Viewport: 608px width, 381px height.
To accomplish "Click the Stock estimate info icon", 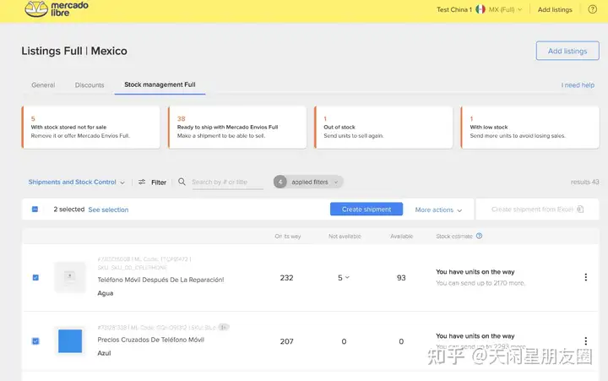I will click(480, 236).
